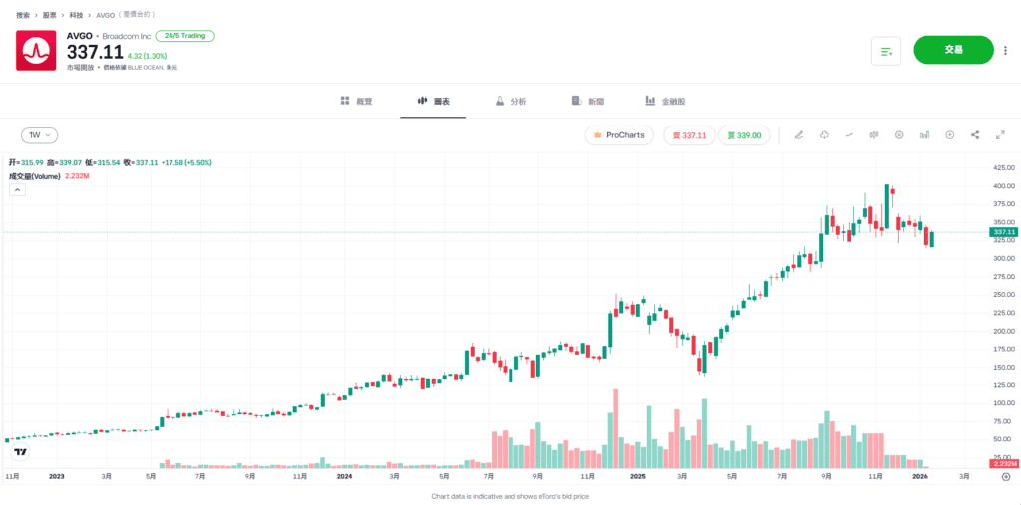Select the pencil drawing tool
The width and height of the screenshot is (1021, 505).
[799, 135]
